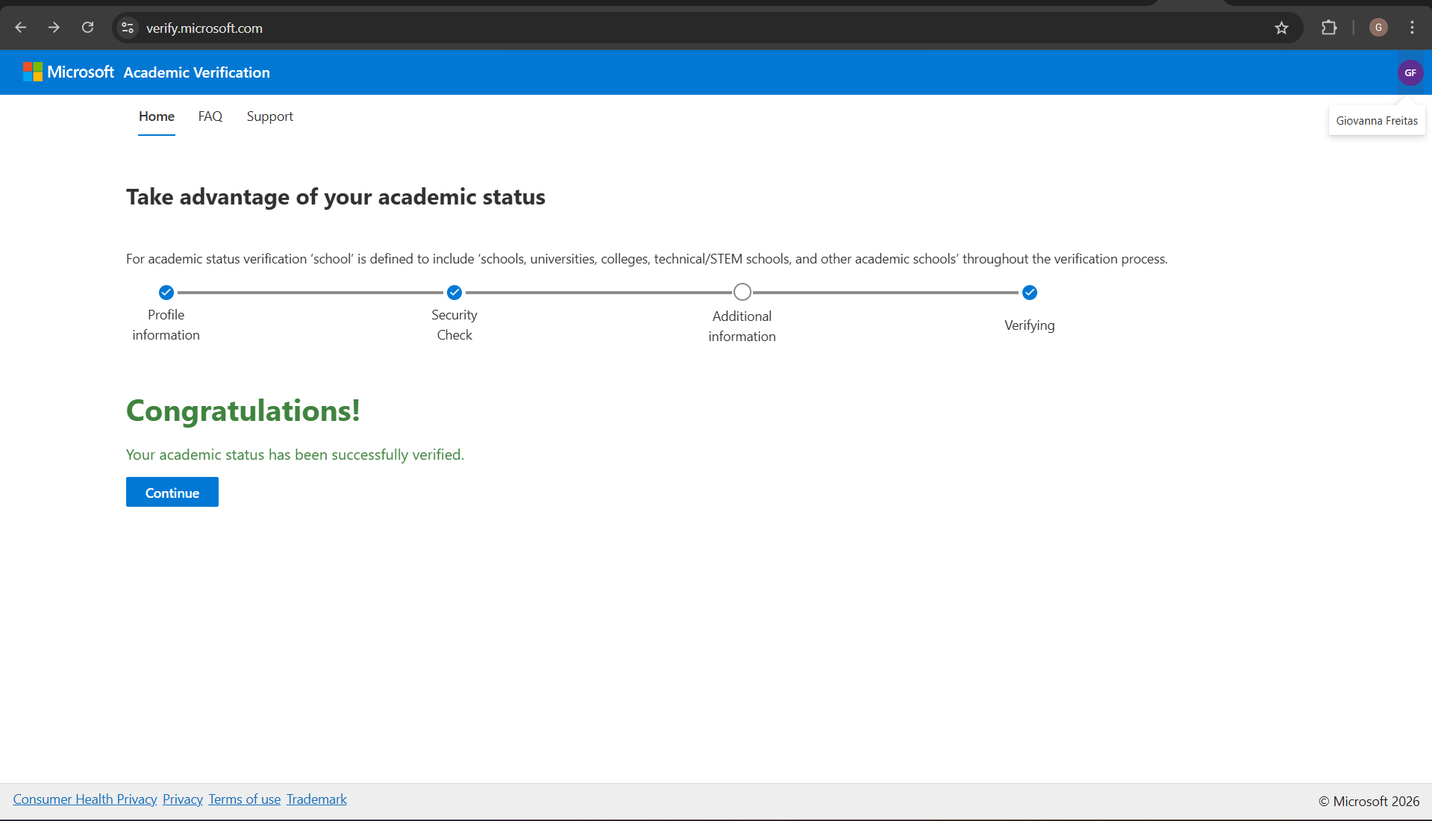Open site information icon in address bar
The width and height of the screenshot is (1432, 821).
[x=128, y=28]
